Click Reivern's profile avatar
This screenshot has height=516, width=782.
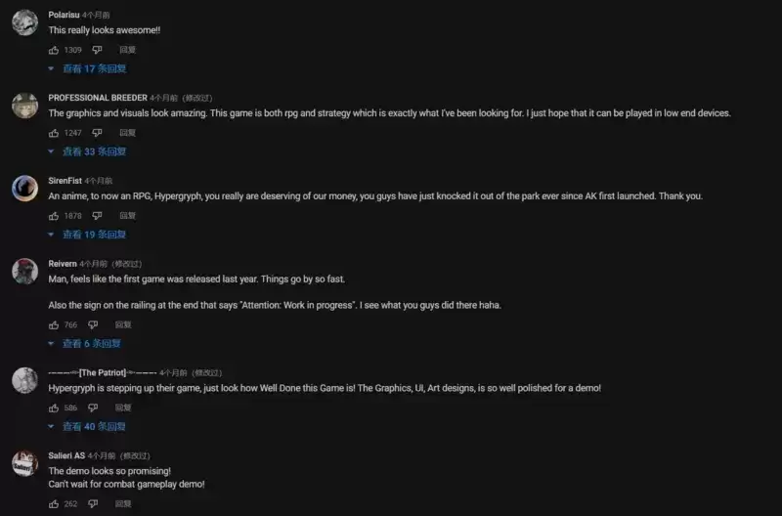(x=24, y=272)
